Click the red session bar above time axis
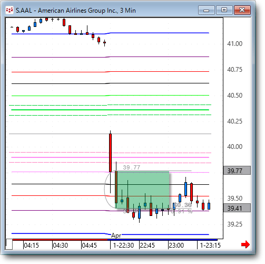The height and width of the screenshot is (264, 265). (60, 240)
